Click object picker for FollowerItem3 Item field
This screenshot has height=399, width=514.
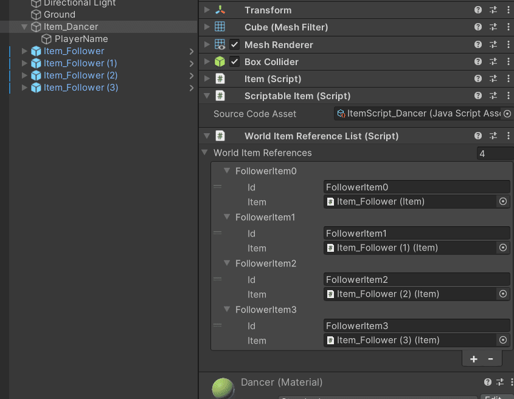tap(503, 340)
